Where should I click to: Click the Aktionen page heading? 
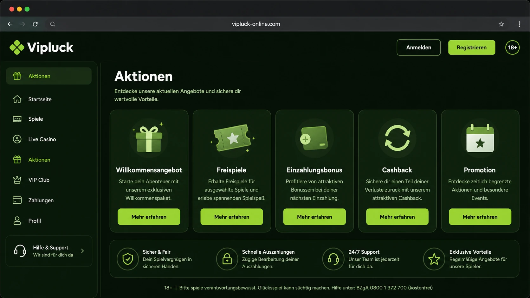[144, 76]
